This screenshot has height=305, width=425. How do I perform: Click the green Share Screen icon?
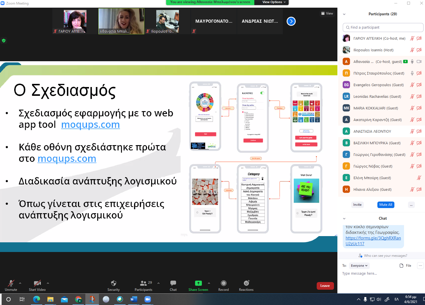(x=198, y=283)
